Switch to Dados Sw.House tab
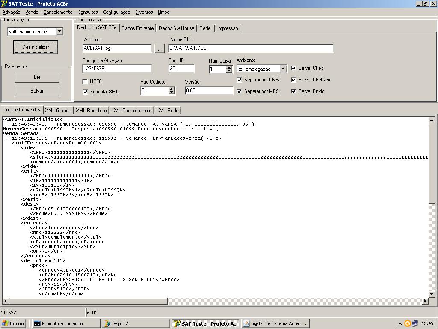This screenshot has width=438, height=329. (x=176, y=28)
